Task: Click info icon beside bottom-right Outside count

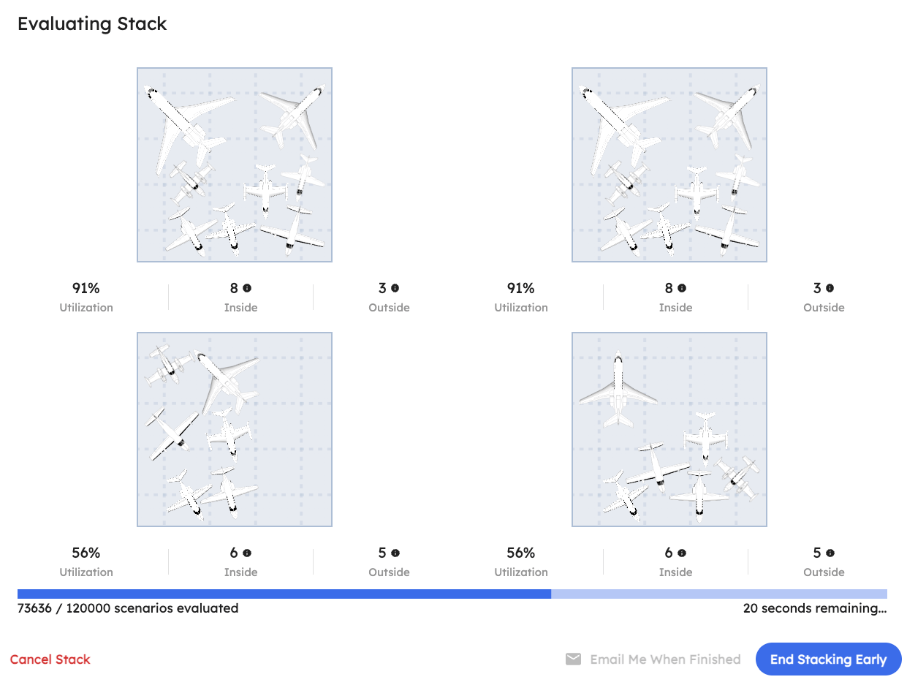Action: (x=830, y=553)
